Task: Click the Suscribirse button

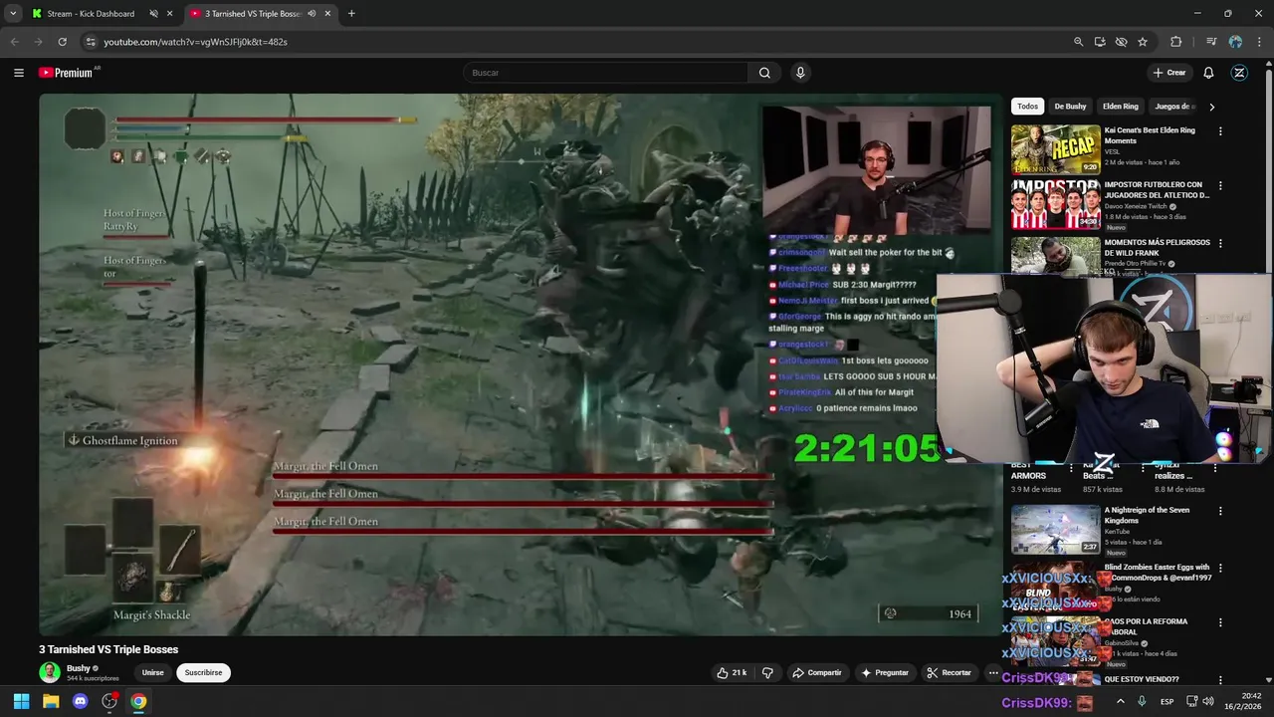Action: [203, 672]
